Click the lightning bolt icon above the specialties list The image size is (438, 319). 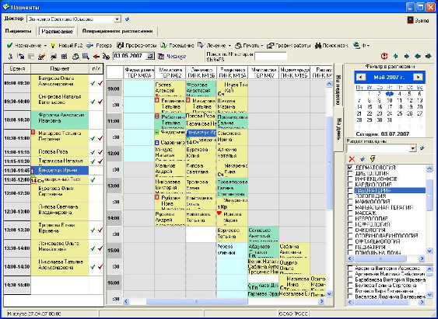pyautogui.click(x=373, y=159)
